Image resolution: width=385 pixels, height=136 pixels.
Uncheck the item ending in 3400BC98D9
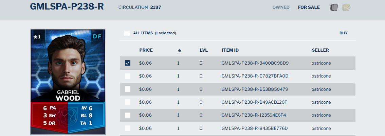[128, 63]
